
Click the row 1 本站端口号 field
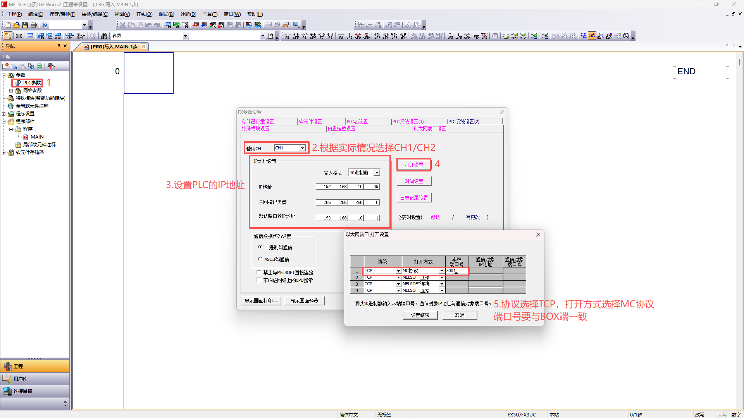pyautogui.click(x=456, y=271)
